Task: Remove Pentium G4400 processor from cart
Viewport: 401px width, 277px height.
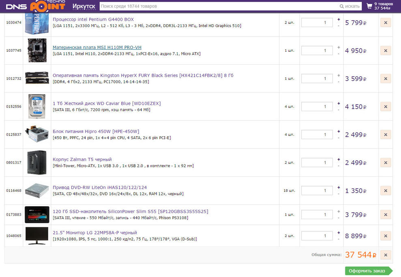Action: tap(386, 23)
